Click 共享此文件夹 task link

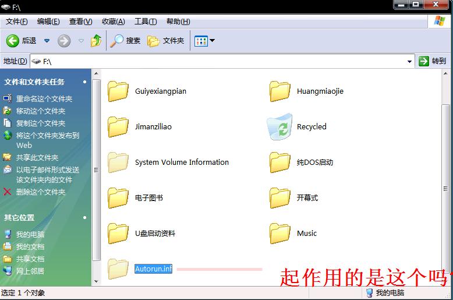point(37,157)
